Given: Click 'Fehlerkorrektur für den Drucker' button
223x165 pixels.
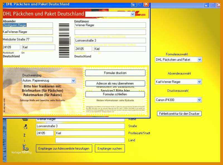Looking at the screenshot, I should [179, 114].
